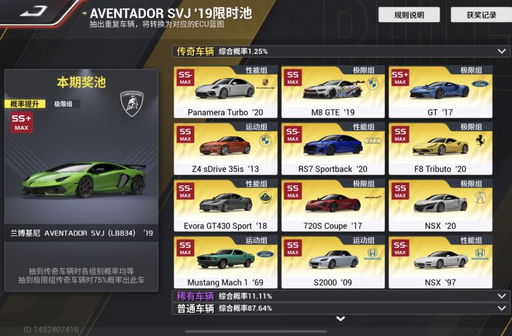Select the 概率提升 tab label

[25, 104]
